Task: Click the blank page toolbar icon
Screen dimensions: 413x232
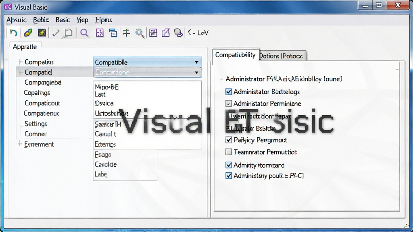Action: tap(69, 33)
